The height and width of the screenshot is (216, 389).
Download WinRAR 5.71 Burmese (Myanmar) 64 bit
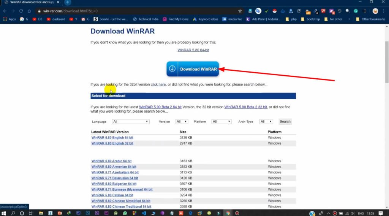[122, 189]
